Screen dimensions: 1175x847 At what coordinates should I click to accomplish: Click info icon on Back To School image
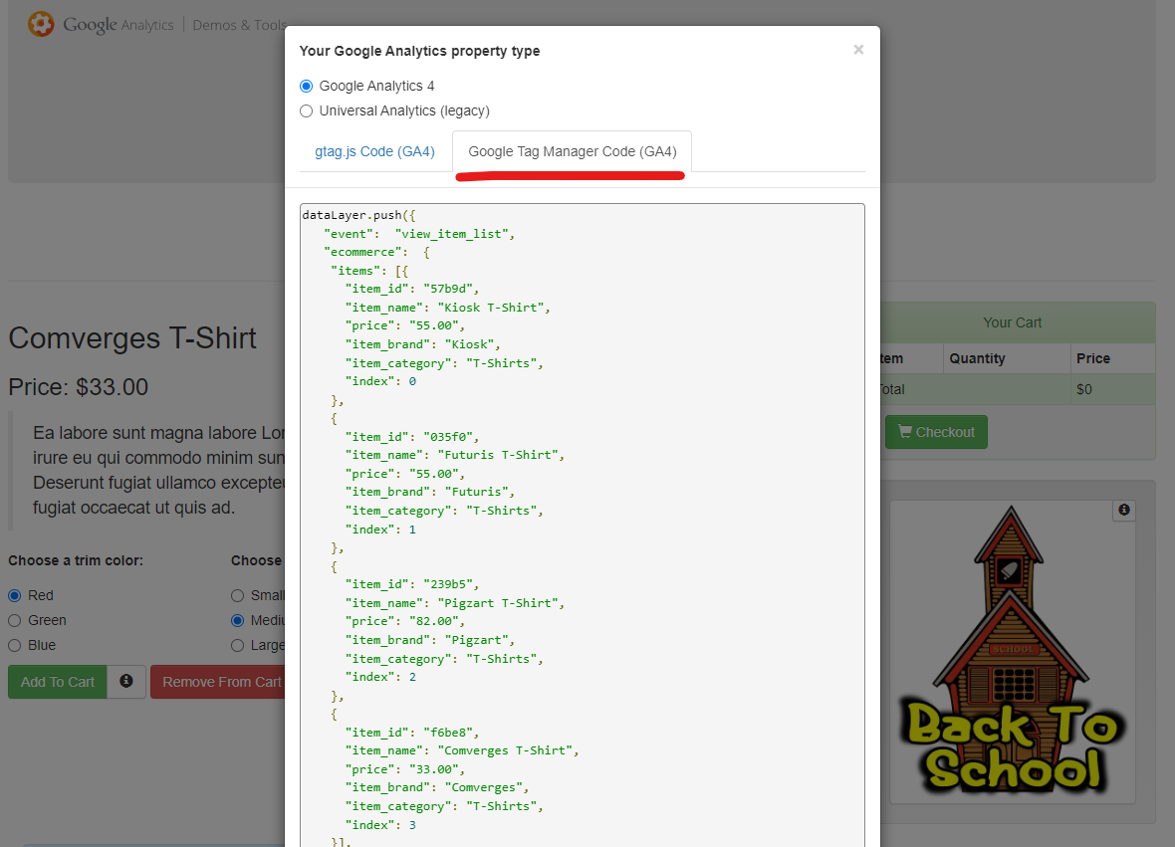[1124, 510]
